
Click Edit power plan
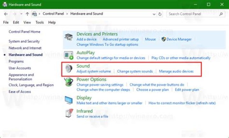pyautogui.click(x=187, y=90)
